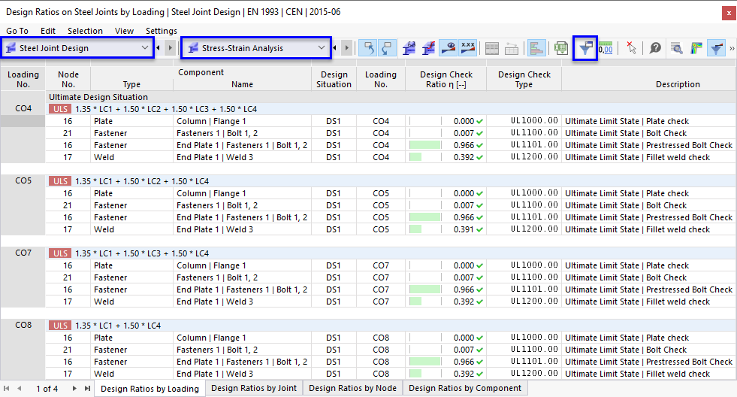Screen dimensions: 737x397
Task: Click the ULS badge in the CO4 row
Action: [x=60, y=109]
